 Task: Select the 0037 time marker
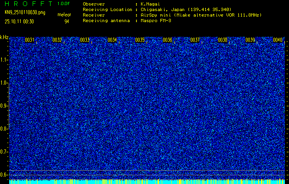195,40
